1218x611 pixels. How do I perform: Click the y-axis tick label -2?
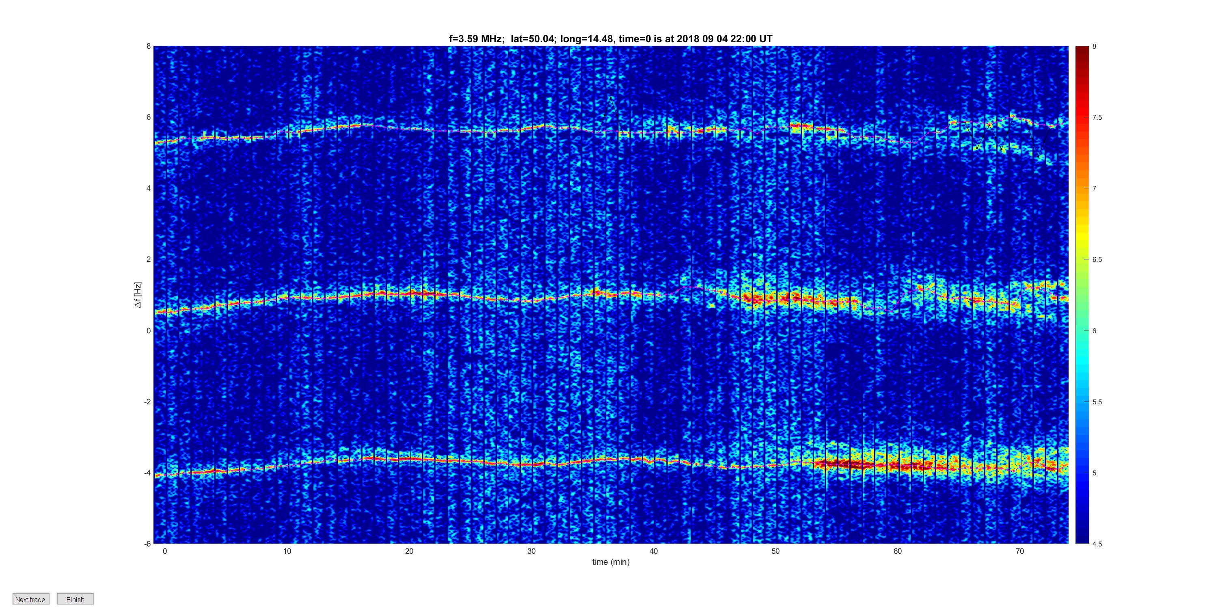[x=147, y=402]
